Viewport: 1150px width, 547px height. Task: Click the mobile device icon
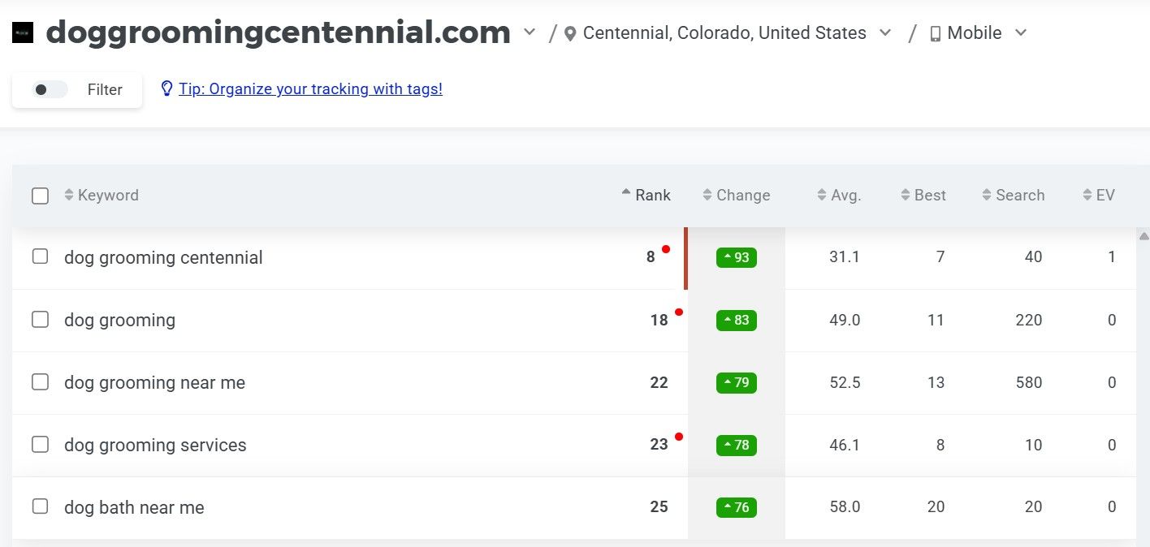935,33
